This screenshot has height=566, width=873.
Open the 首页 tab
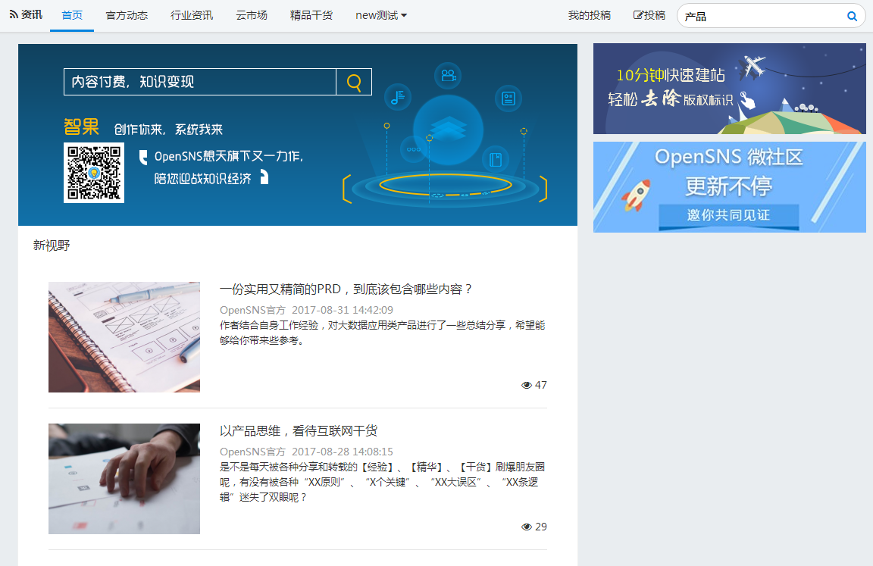[x=72, y=16]
